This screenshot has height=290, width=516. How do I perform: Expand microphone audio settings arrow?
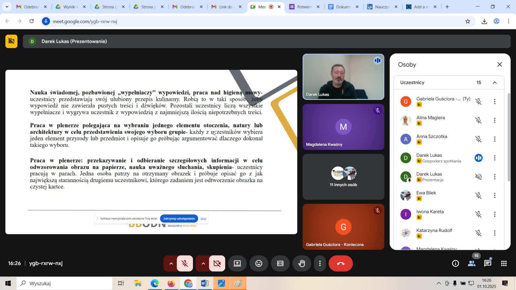tap(171, 264)
